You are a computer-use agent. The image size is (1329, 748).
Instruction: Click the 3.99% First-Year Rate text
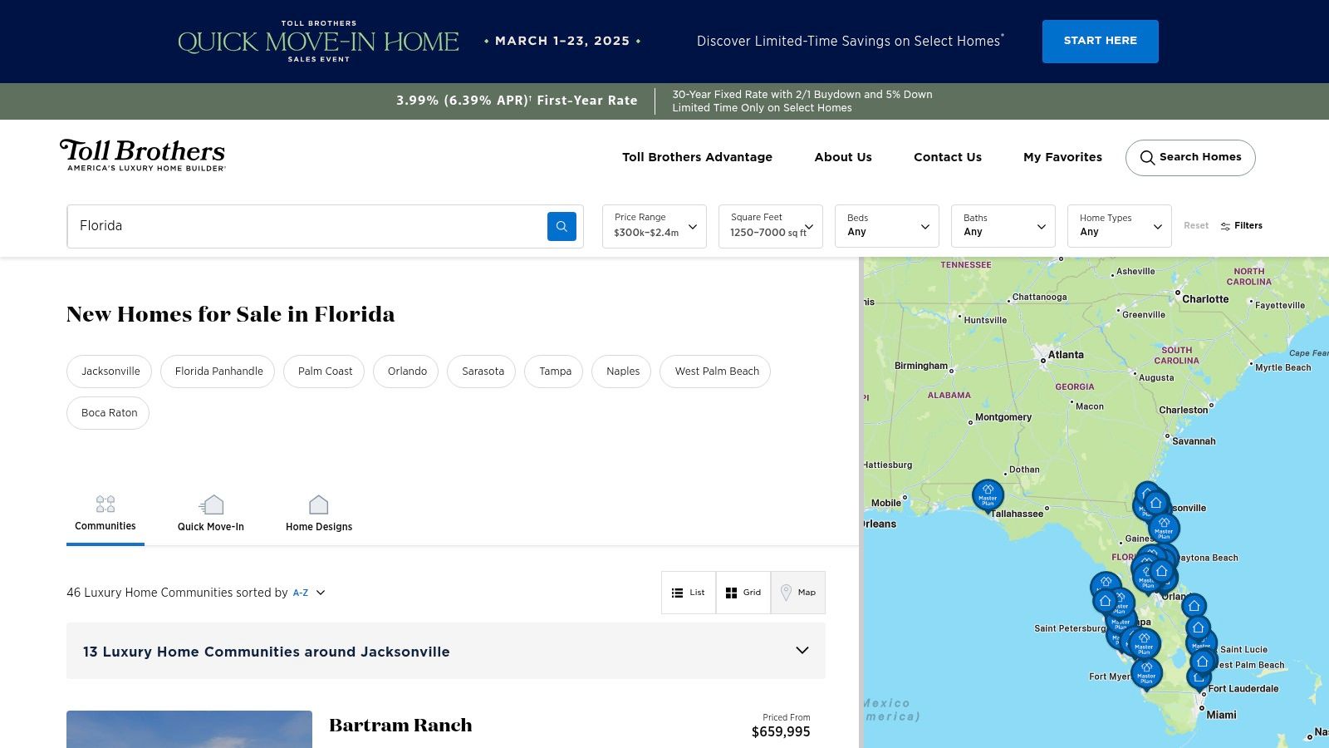(517, 101)
